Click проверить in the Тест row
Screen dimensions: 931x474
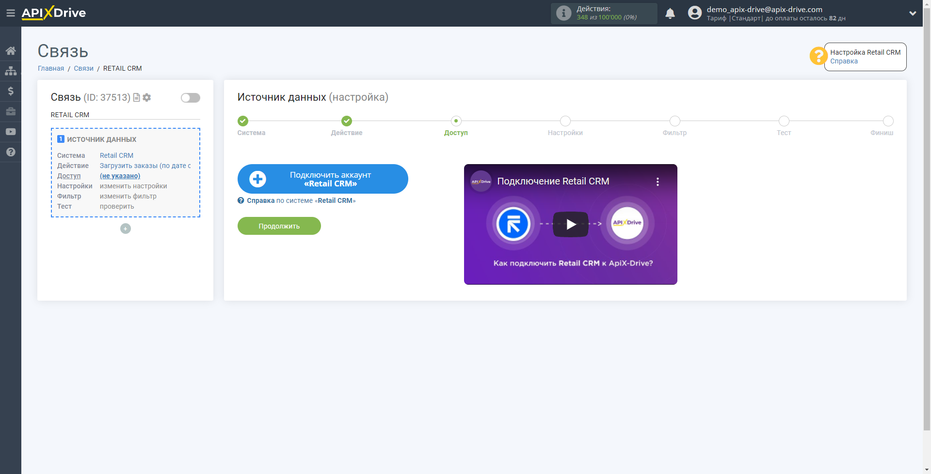coord(117,206)
